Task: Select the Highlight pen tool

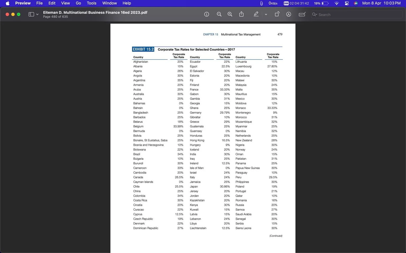Action: pyautogui.click(x=256, y=14)
